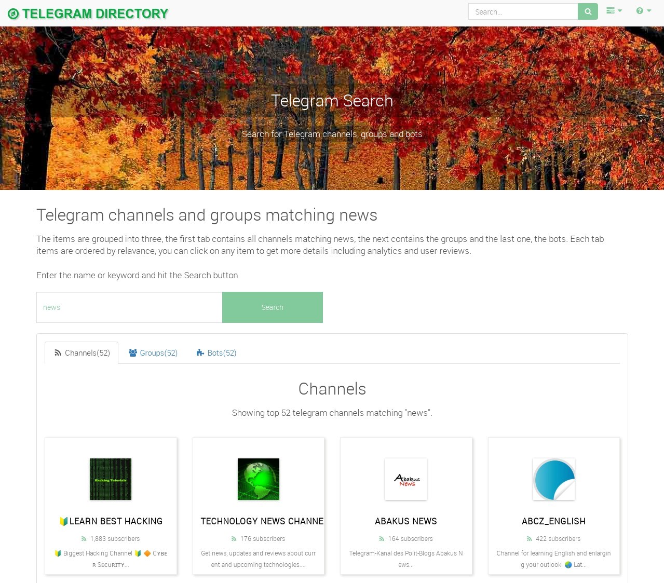The width and height of the screenshot is (664, 583).
Task: Open the Abakus News logo thumbnail
Action: [406, 479]
